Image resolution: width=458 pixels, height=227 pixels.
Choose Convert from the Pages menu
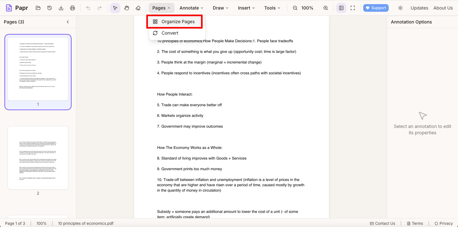pos(170,33)
